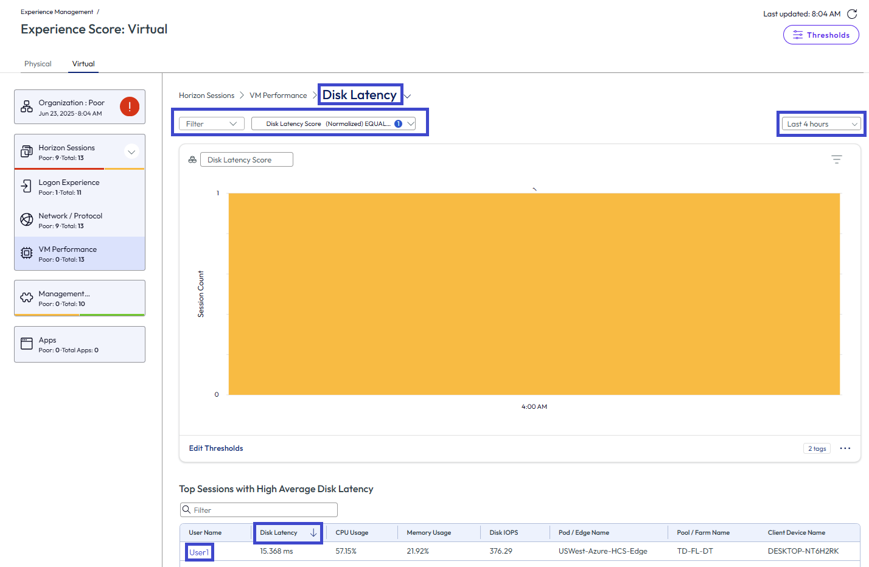Click Edit Thresholds link
The image size is (869, 567).
tap(216, 448)
